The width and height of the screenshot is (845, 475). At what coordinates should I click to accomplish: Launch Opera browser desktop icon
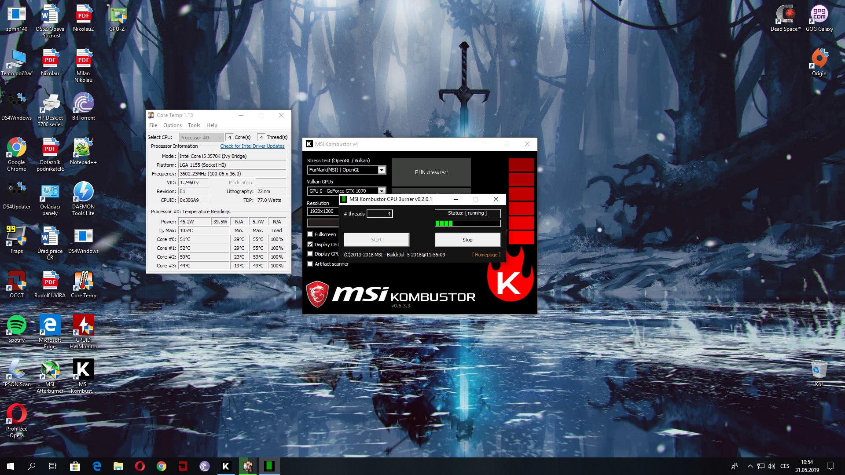click(x=17, y=421)
